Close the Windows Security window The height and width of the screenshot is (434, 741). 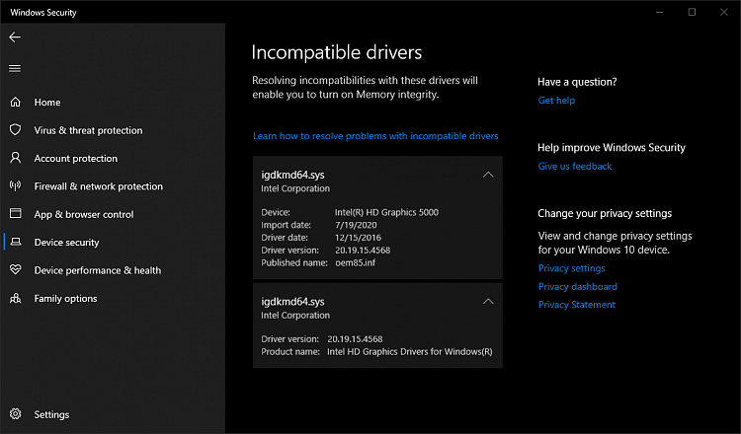tap(724, 12)
